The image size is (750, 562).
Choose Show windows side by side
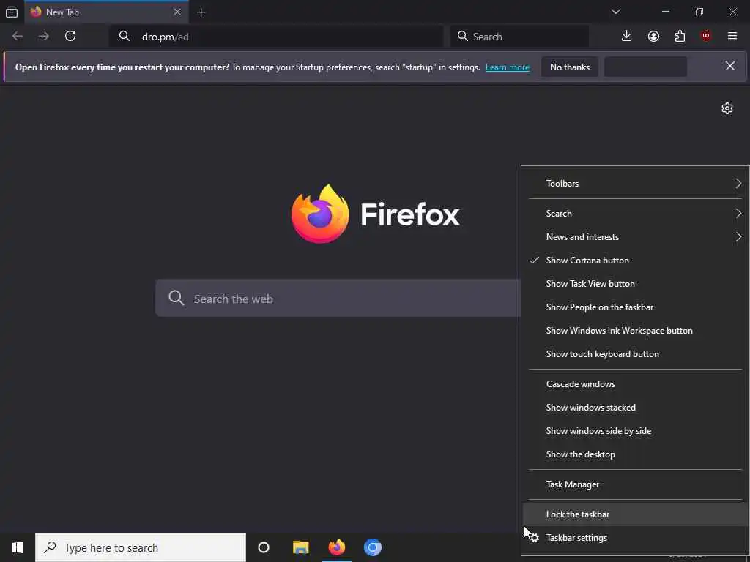635,431
